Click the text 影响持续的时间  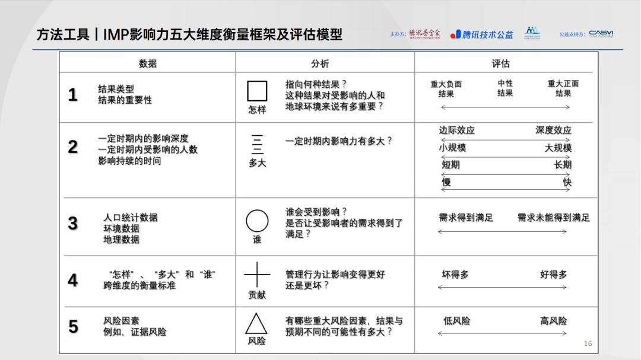tap(129, 161)
